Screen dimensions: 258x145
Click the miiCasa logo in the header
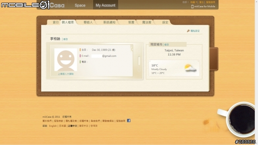pyautogui.click(x=57, y=5)
